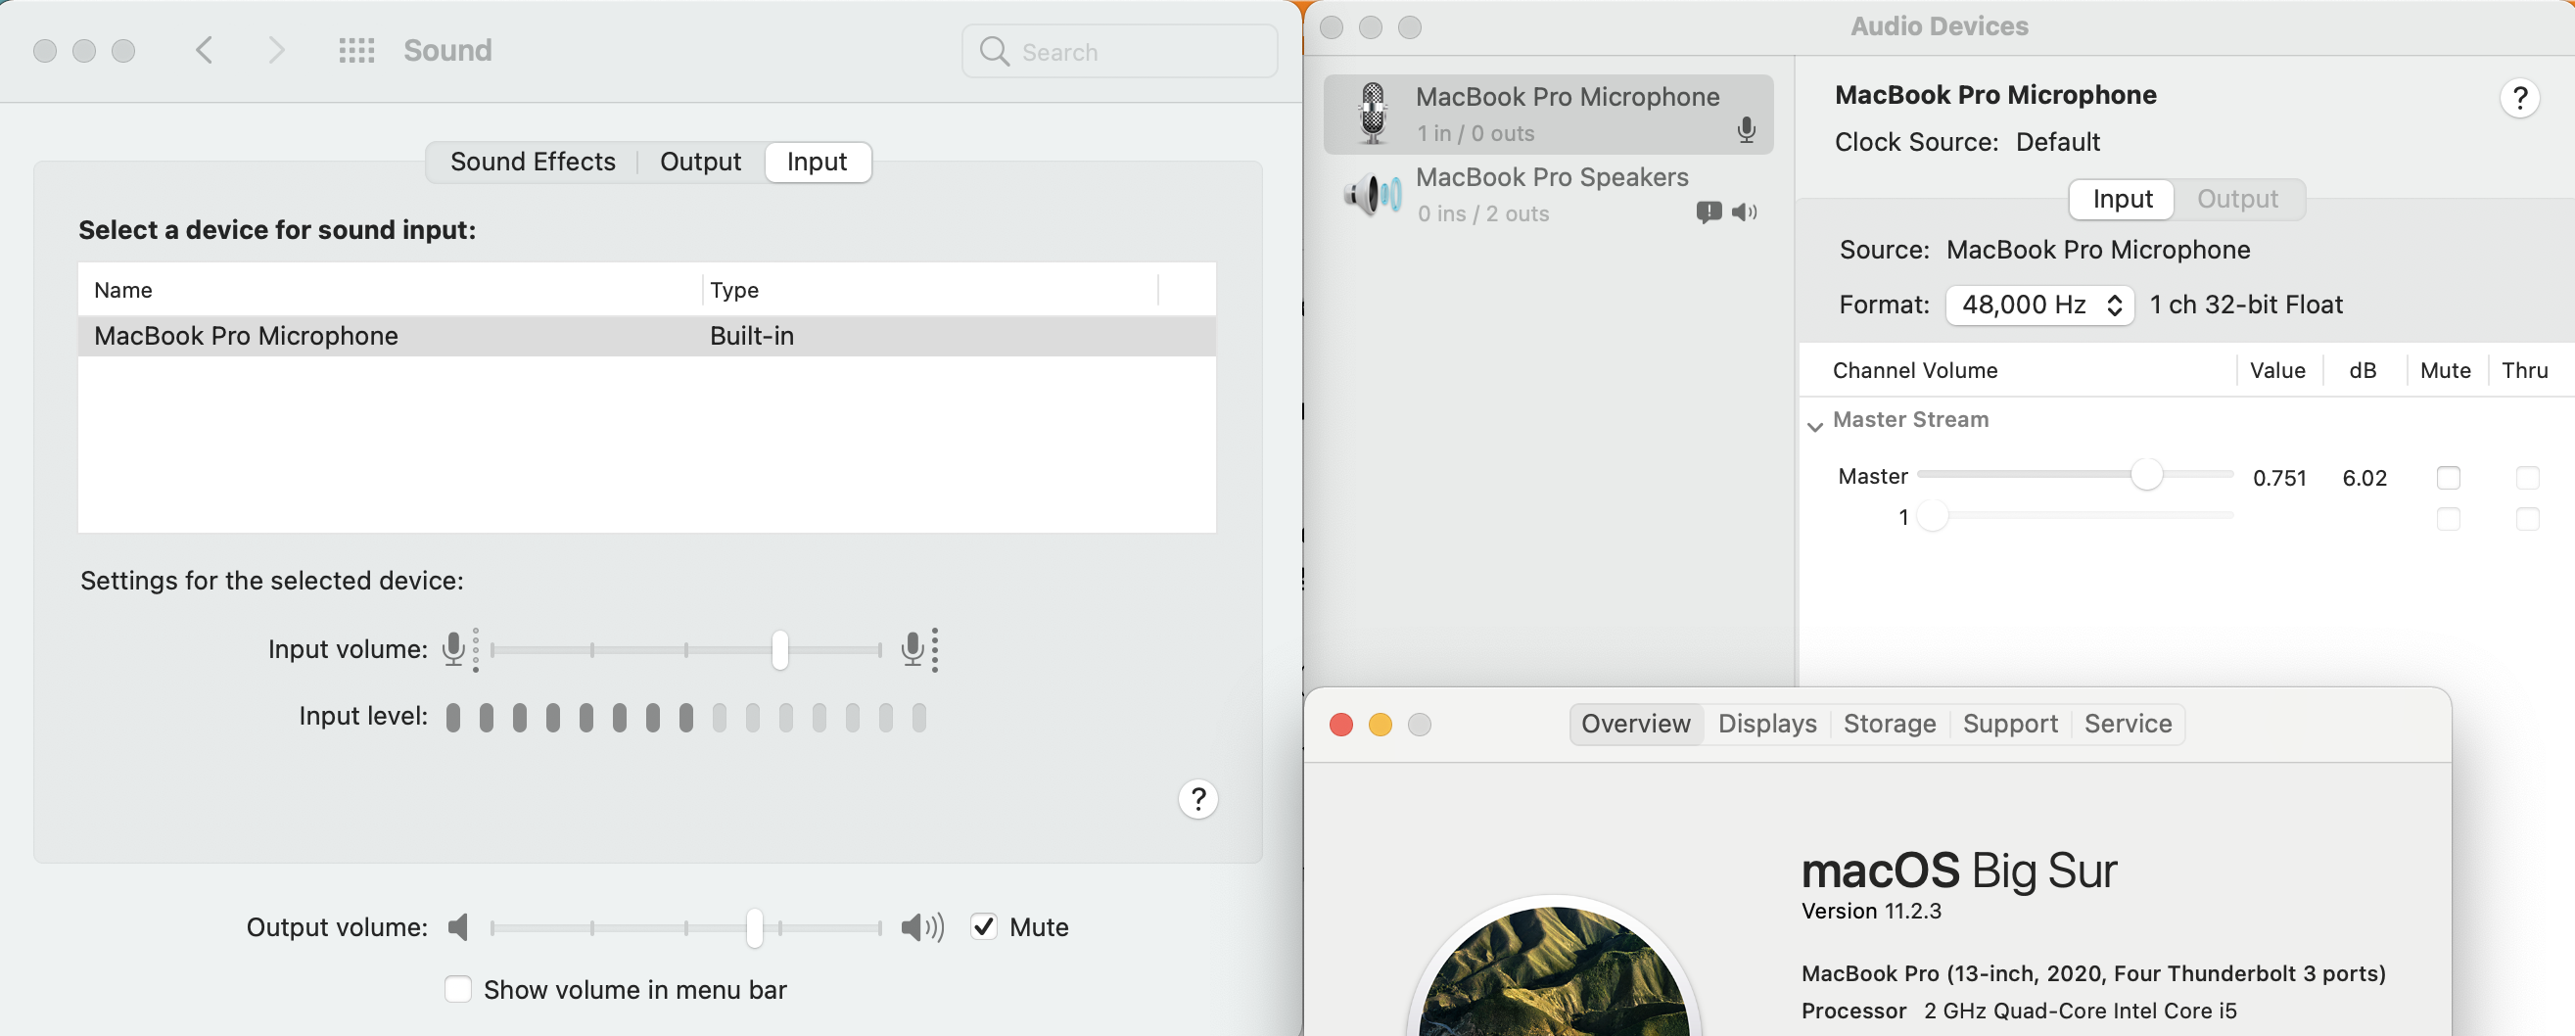Viewport: 2575px width, 1036px height.
Task: Open the 48,000 Hz format dropdown
Action: pos(2039,305)
